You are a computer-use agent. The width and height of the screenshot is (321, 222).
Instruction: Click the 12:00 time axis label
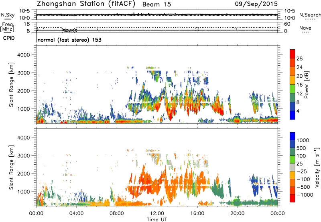[x=157, y=214]
